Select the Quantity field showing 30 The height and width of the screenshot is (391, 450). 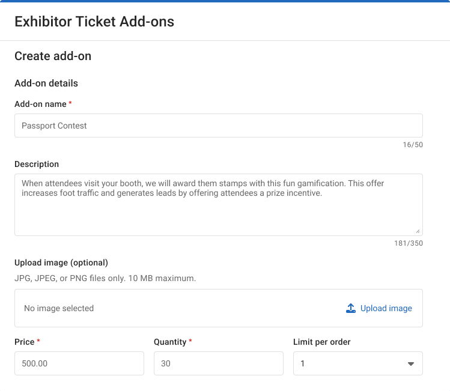pos(218,363)
